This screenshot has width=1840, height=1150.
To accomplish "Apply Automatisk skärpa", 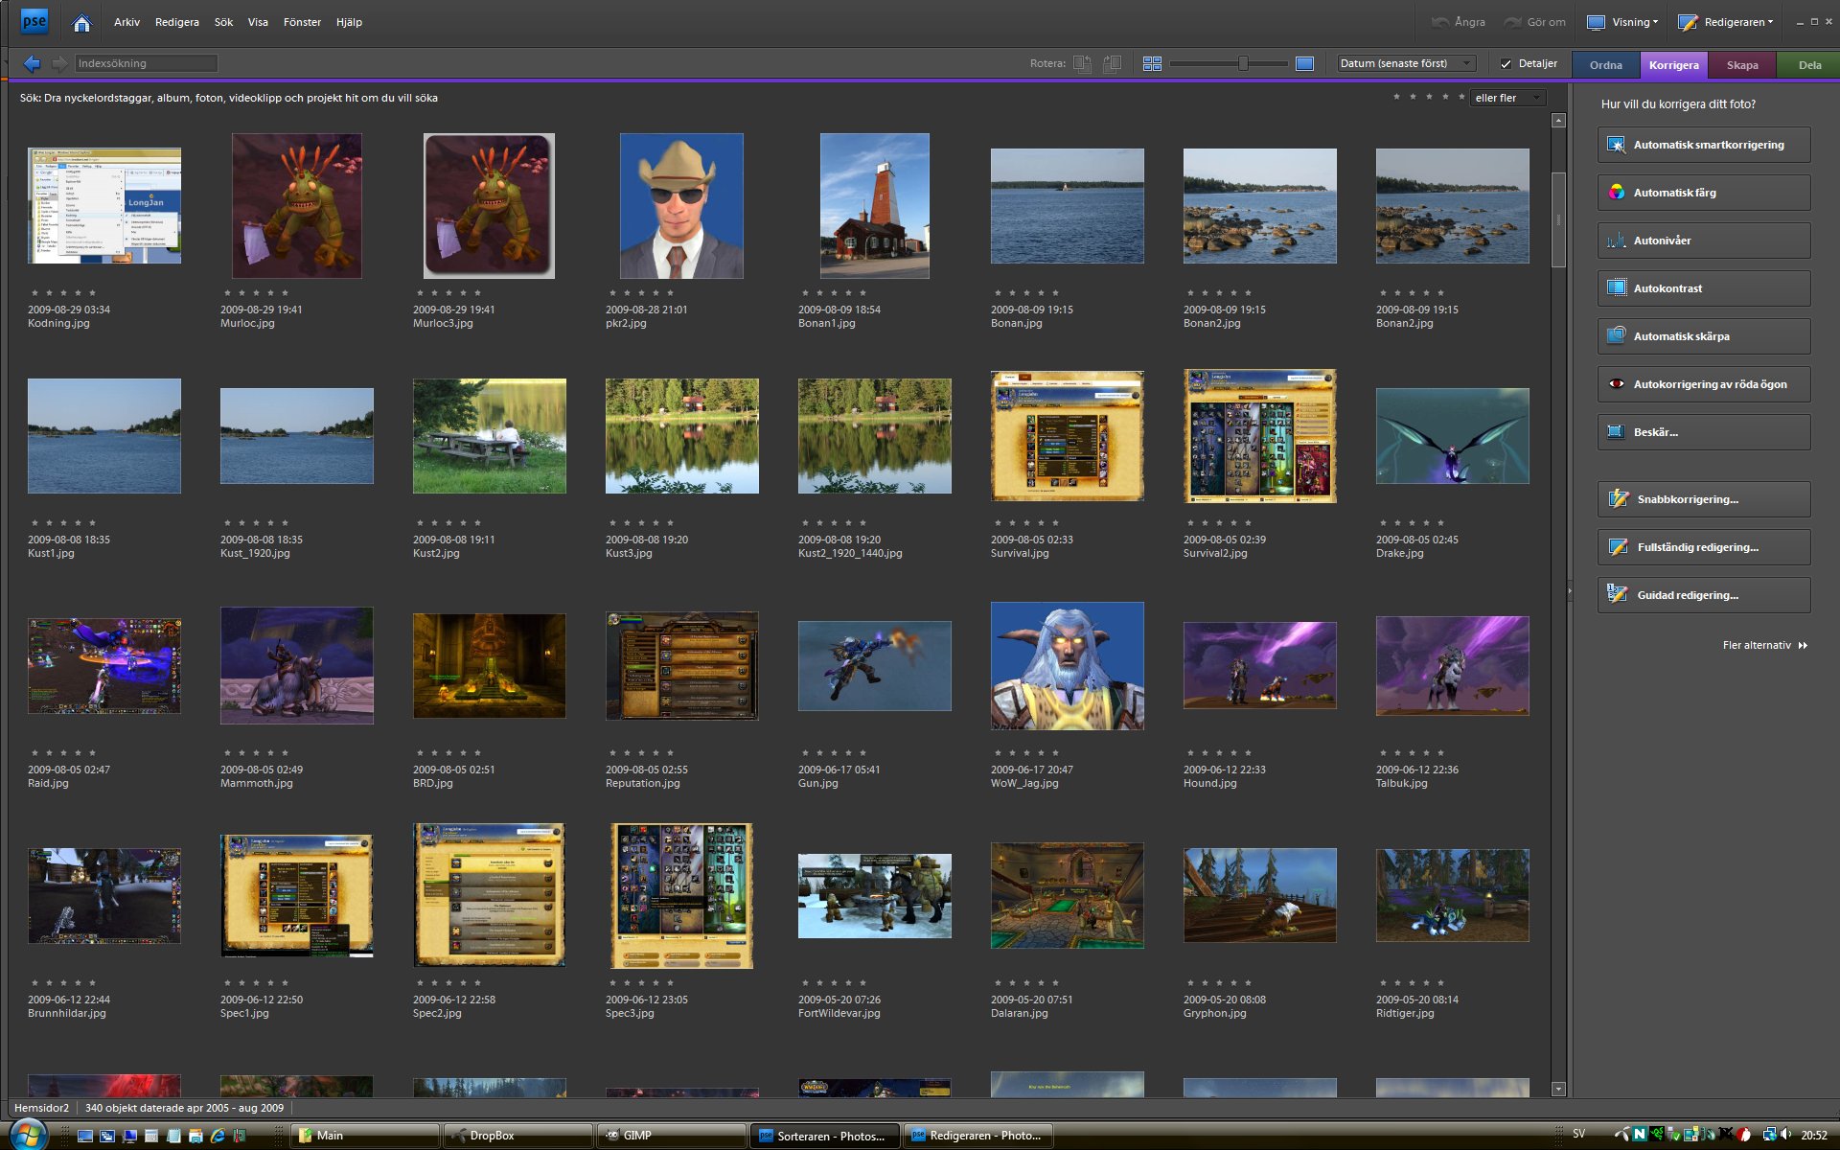I will pyautogui.click(x=1704, y=336).
